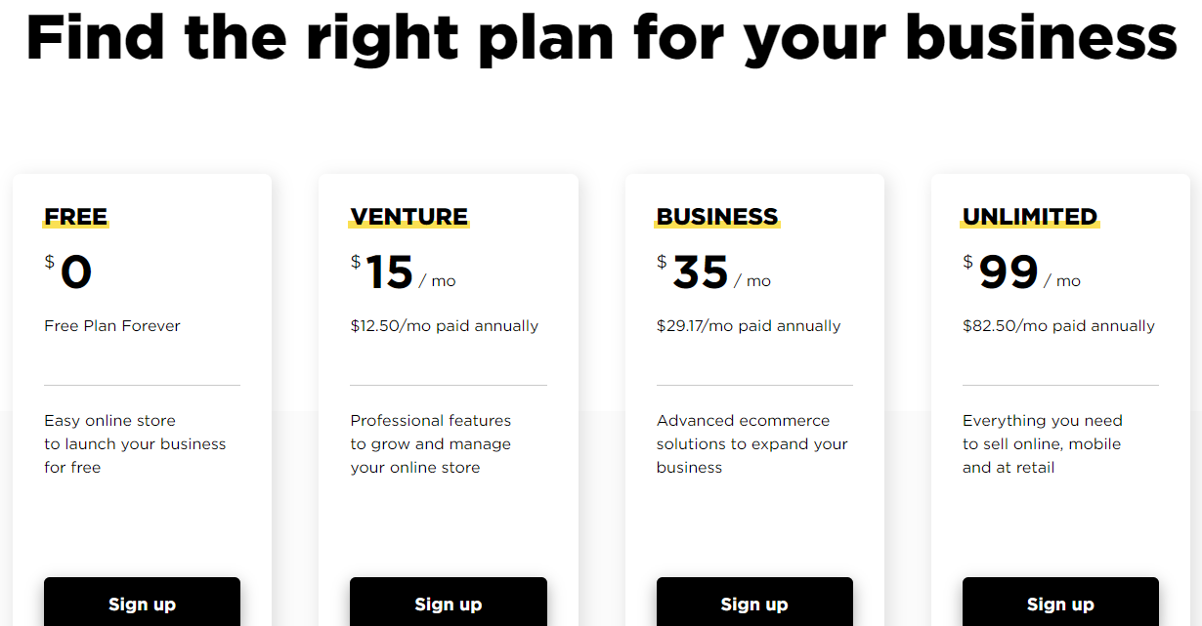Click the $0 price on Free plan
The height and width of the screenshot is (626, 1202).
pos(68,271)
